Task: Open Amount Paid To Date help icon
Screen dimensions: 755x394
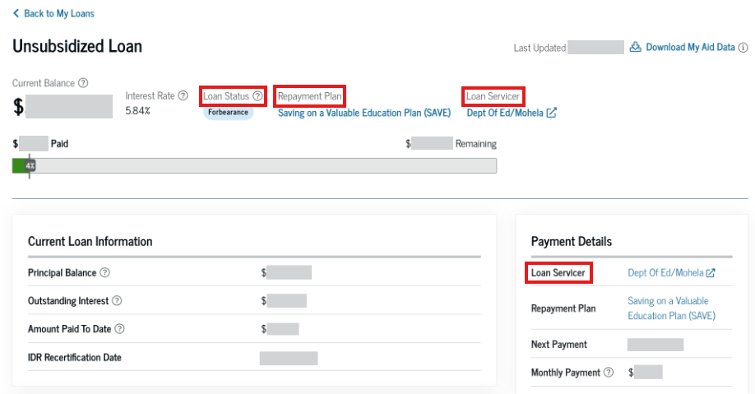Action: tap(119, 328)
